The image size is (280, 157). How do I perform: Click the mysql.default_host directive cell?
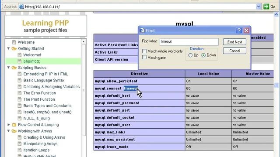click(139, 96)
